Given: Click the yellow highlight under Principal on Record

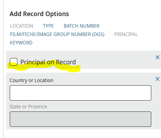Looking at the screenshot, I should click(44, 67).
